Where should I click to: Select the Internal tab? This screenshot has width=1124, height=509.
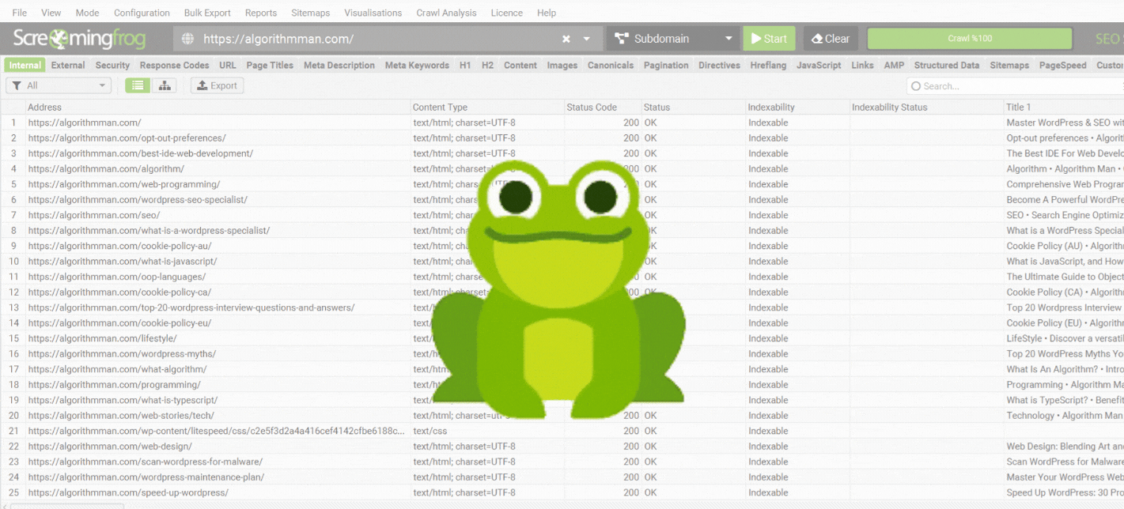pyautogui.click(x=25, y=66)
